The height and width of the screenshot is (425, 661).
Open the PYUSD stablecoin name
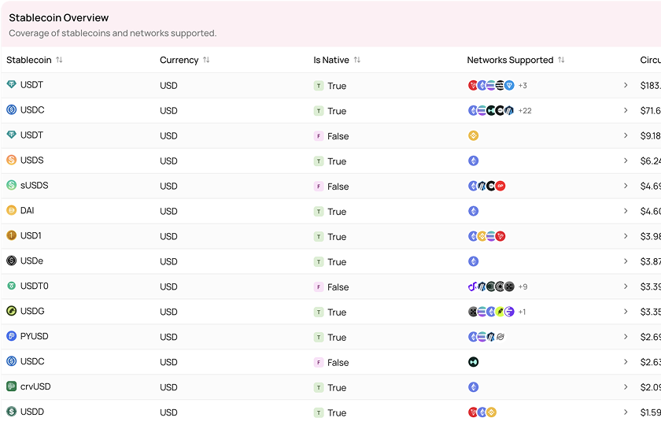point(34,336)
